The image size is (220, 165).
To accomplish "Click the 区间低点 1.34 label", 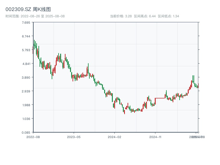I will tap(169, 16).
